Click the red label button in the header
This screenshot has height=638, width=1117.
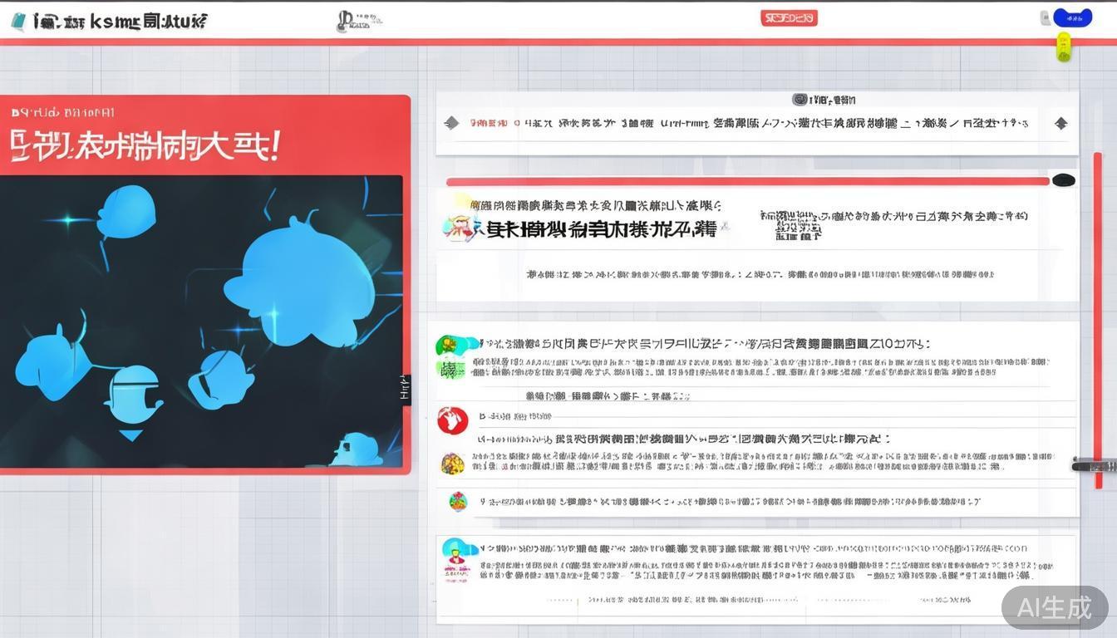click(789, 17)
